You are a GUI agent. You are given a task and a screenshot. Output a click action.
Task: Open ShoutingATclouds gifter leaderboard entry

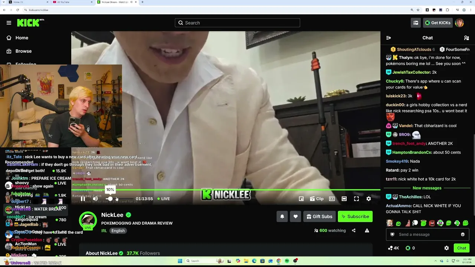pyautogui.click(x=413, y=49)
